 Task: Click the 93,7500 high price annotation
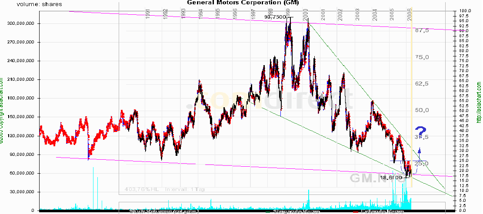[275, 17]
